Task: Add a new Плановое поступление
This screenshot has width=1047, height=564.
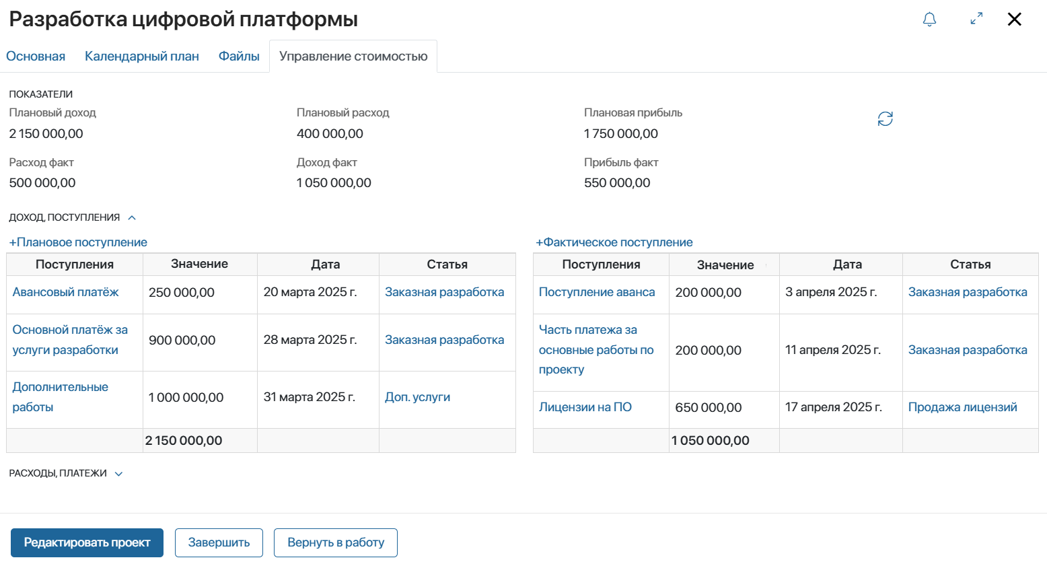Action: [x=77, y=242]
